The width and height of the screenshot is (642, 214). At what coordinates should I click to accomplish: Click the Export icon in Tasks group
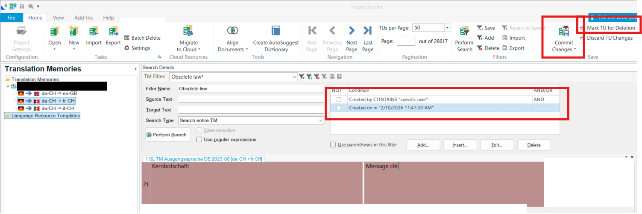[113, 32]
